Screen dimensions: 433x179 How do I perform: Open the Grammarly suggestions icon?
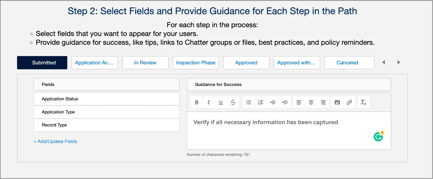tap(378, 136)
